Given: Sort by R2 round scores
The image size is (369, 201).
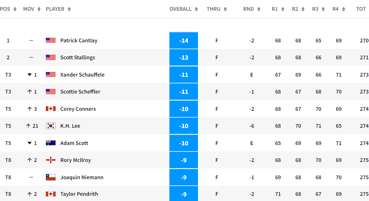Looking at the screenshot, I should click(x=303, y=9).
